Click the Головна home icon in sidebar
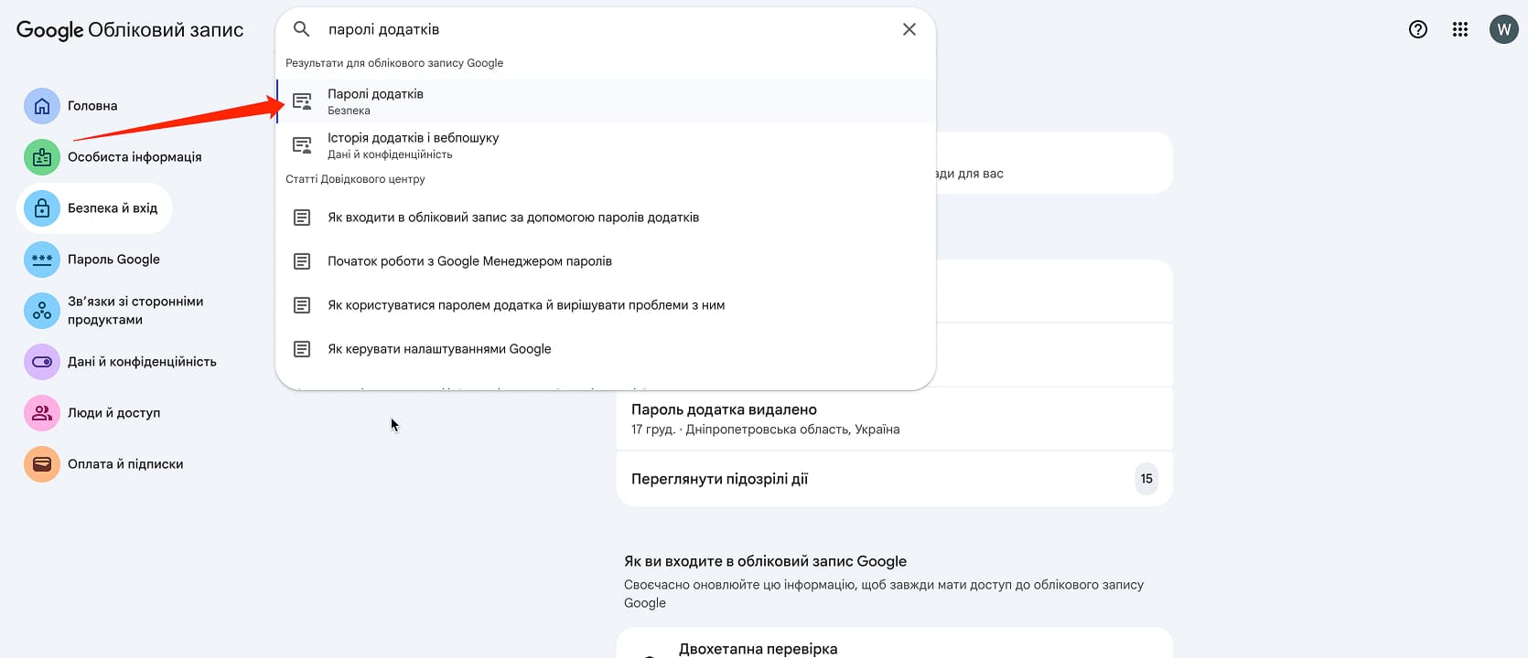The height and width of the screenshot is (658, 1528). pyautogui.click(x=42, y=106)
